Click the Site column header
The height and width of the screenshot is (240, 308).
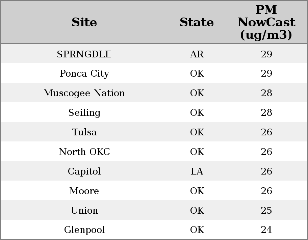point(84,23)
